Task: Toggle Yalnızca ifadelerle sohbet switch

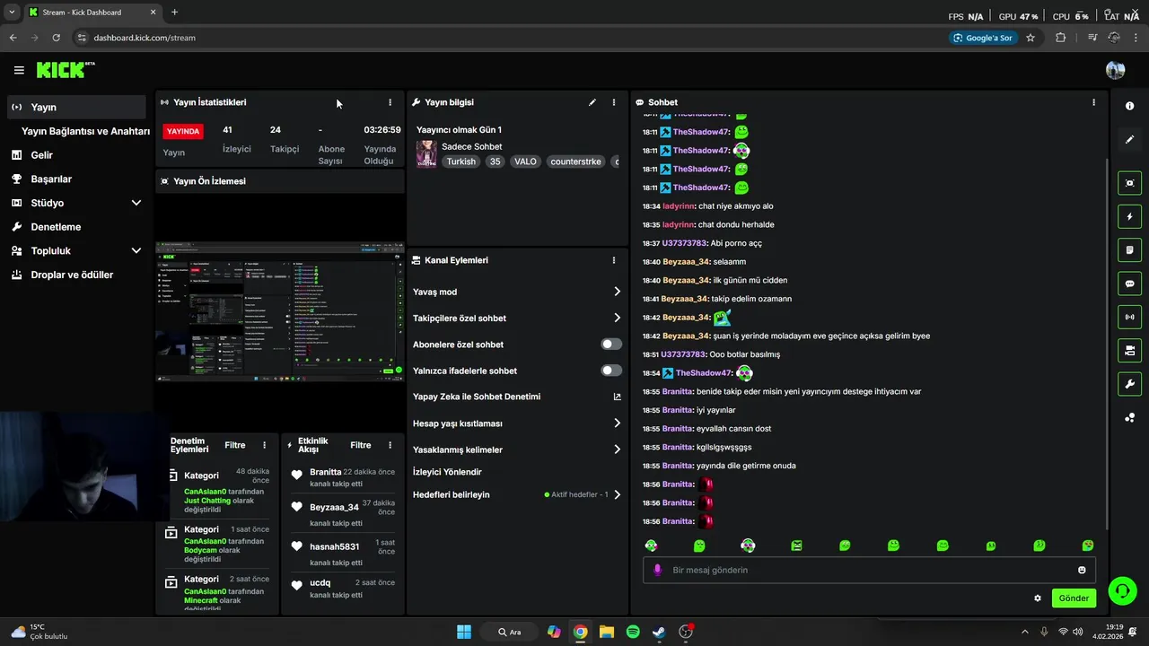Action: click(x=611, y=371)
